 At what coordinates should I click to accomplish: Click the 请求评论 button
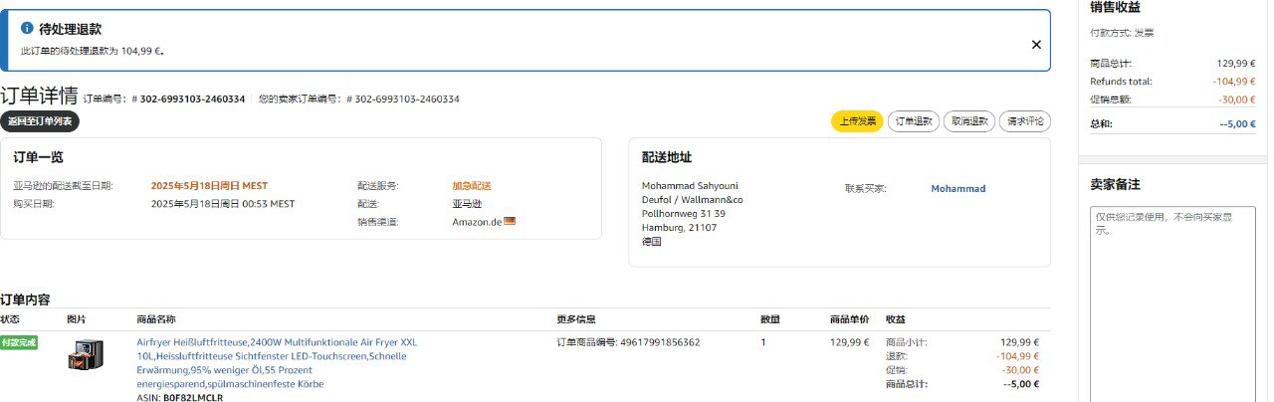(x=1024, y=121)
